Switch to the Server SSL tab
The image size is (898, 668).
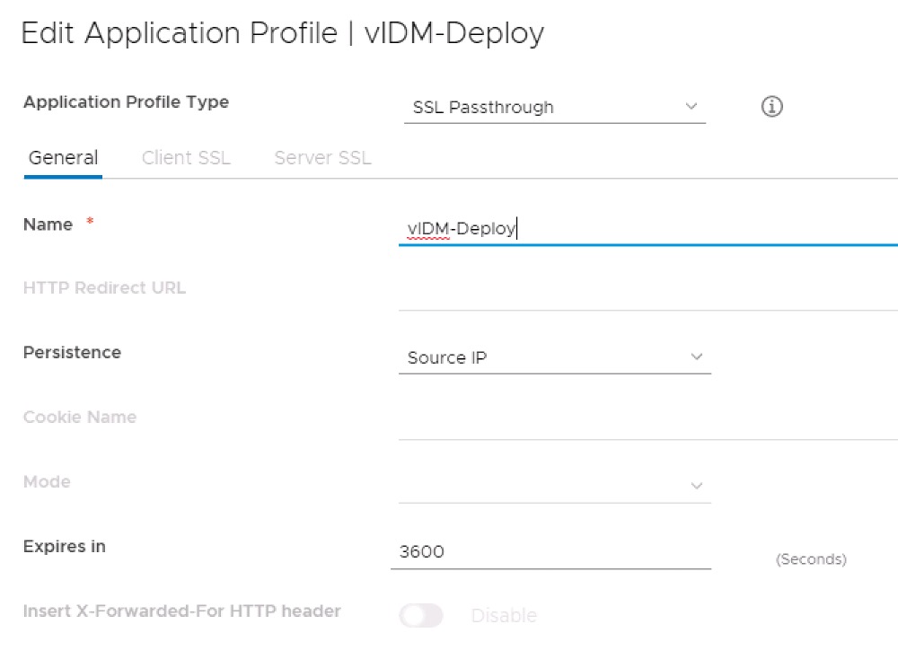[321, 157]
